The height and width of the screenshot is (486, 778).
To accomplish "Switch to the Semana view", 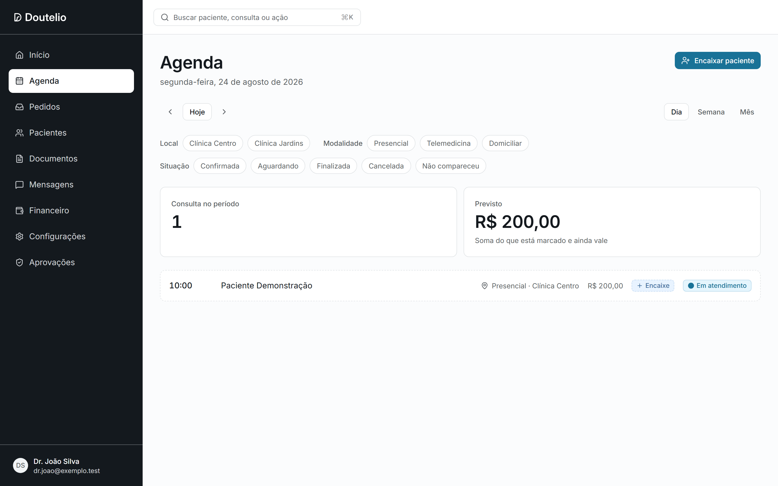I will (711, 112).
